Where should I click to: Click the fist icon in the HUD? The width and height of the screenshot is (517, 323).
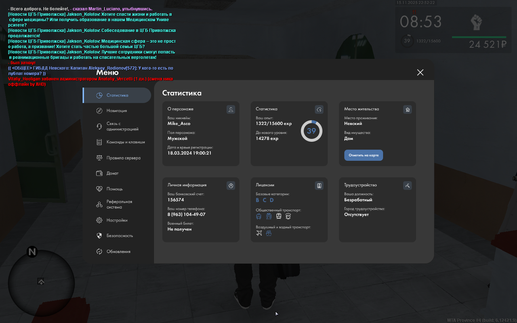pyautogui.click(x=477, y=22)
